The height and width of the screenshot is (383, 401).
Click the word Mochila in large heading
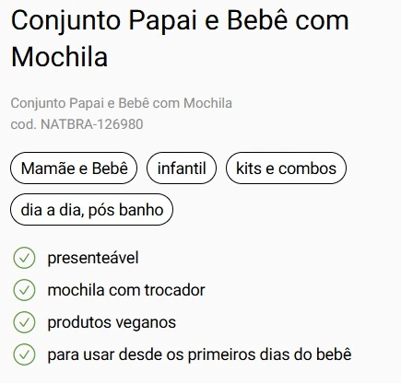pyautogui.click(x=60, y=57)
